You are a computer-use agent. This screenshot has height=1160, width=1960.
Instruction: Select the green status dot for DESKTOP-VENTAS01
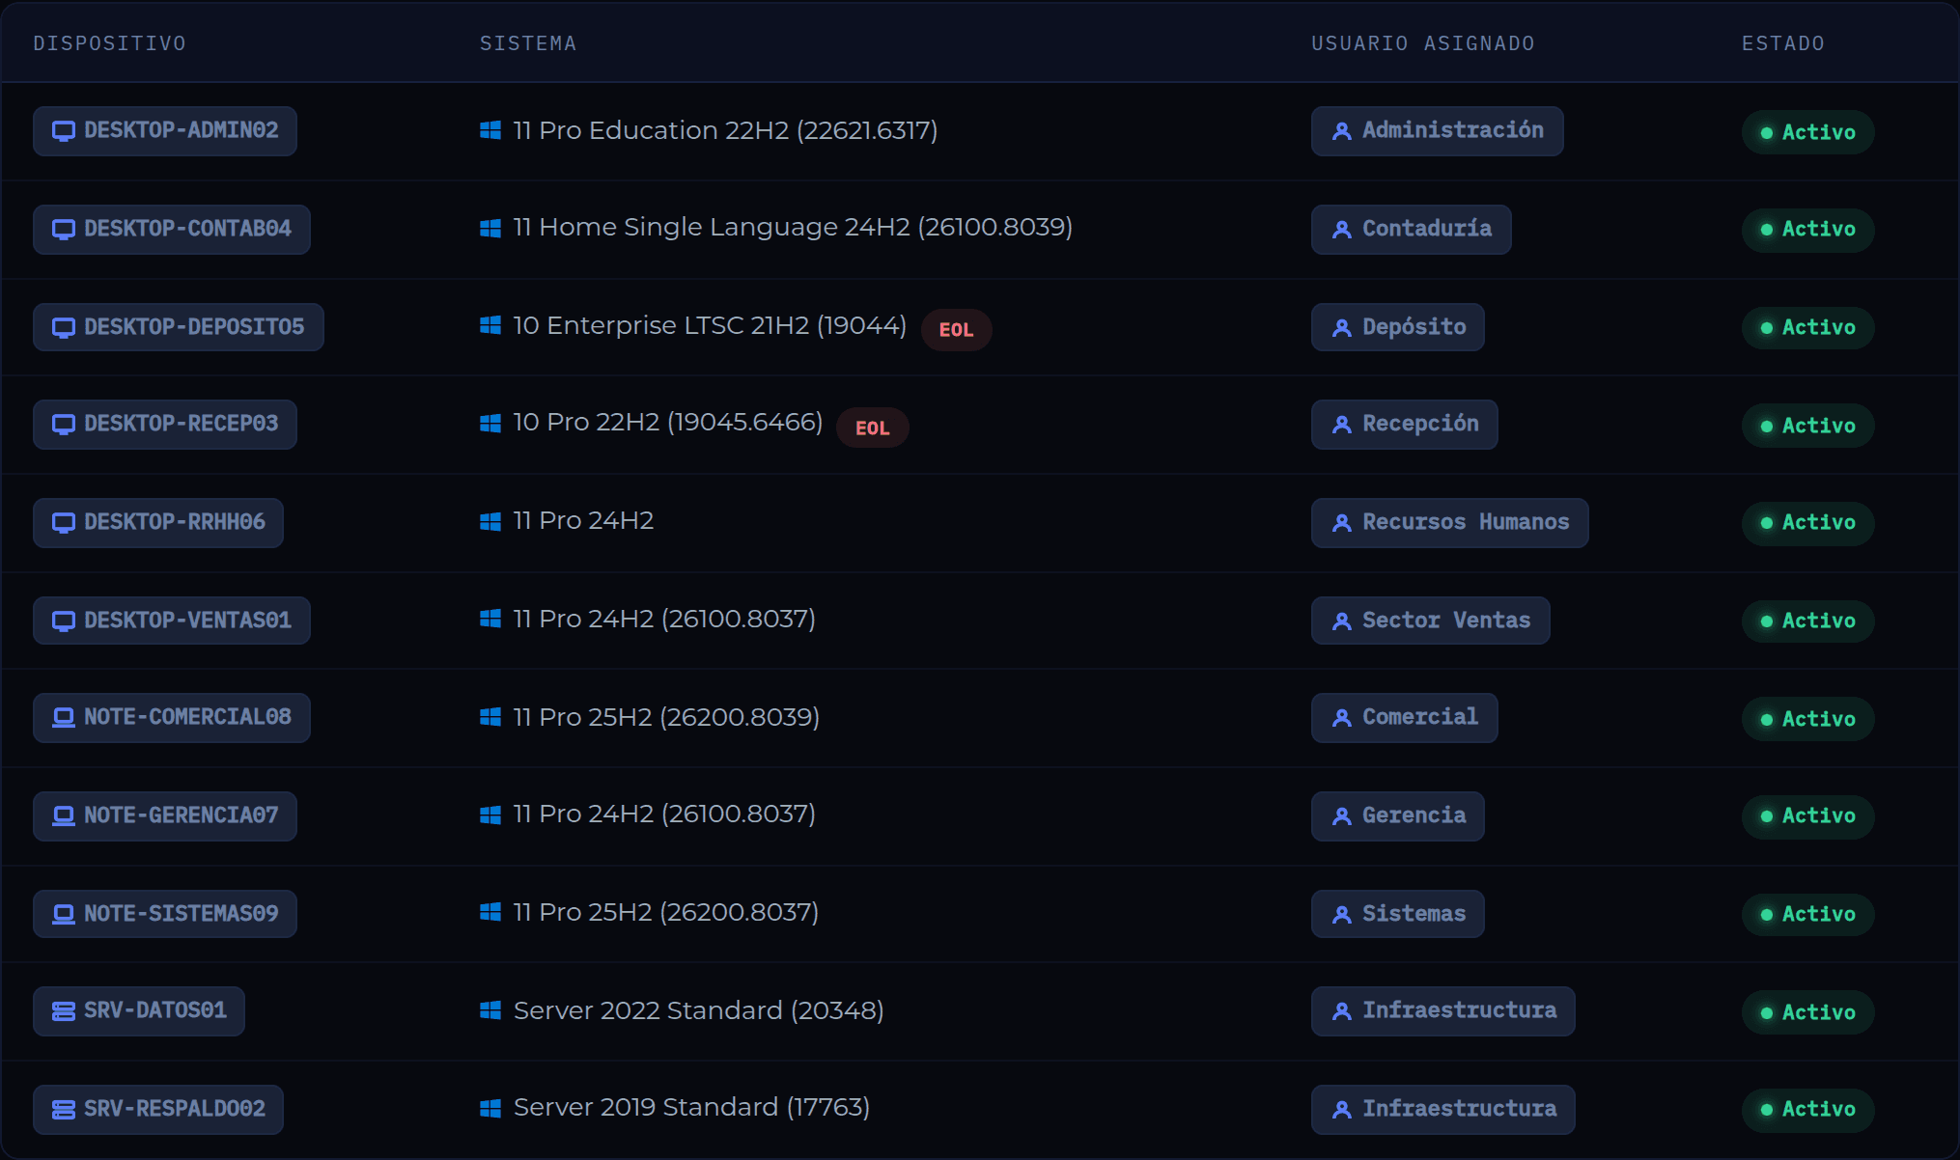click(x=1767, y=621)
